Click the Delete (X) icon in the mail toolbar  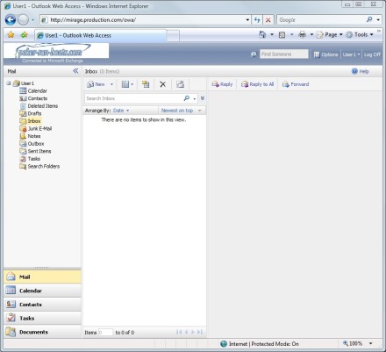pos(163,84)
